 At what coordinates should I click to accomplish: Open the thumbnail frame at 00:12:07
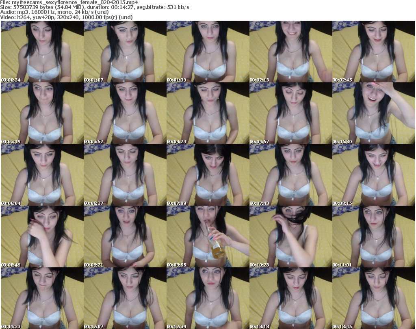tap(125, 298)
